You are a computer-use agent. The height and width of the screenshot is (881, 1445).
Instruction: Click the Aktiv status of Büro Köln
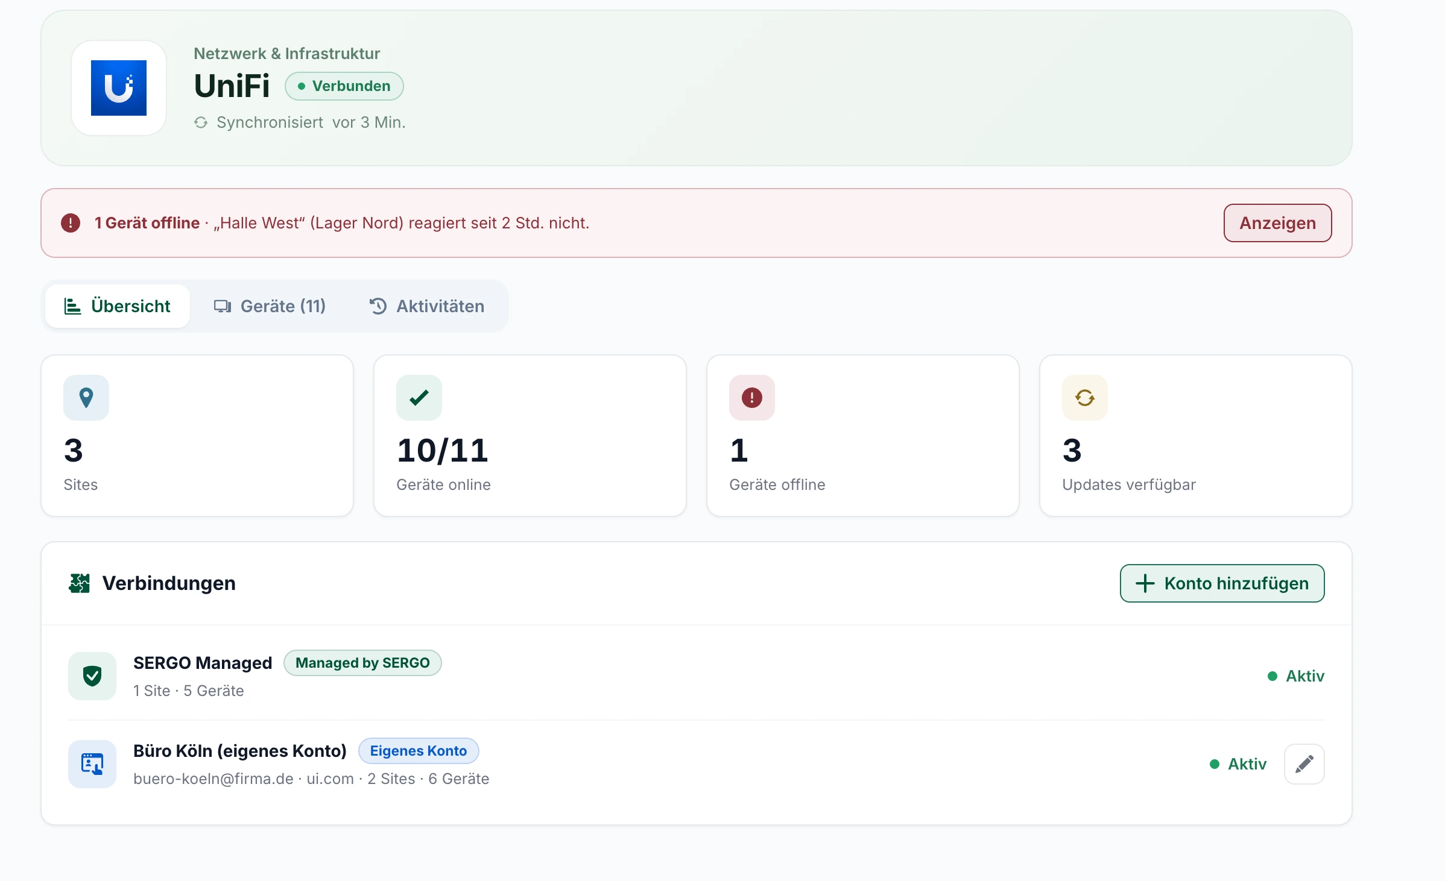click(1238, 764)
